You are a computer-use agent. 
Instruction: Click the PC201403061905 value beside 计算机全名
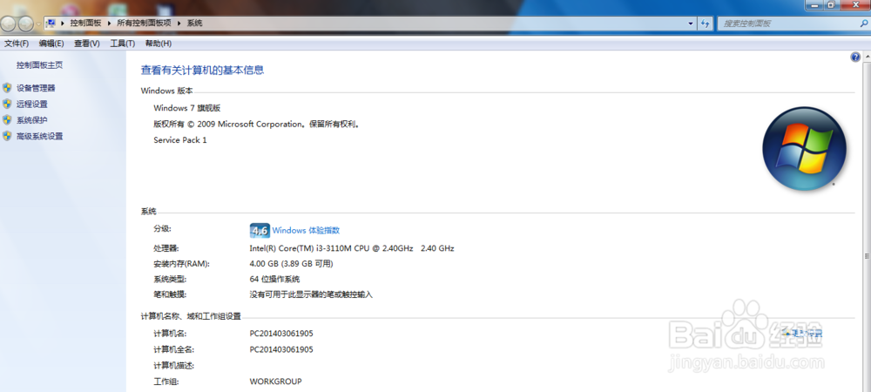[x=281, y=349]
